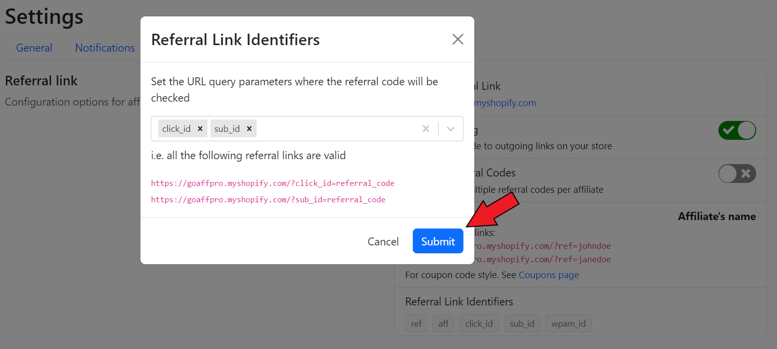777x349 pixels.
Task: Click the sub_id badge in settings panel
Action: click(x=522, y=324)
